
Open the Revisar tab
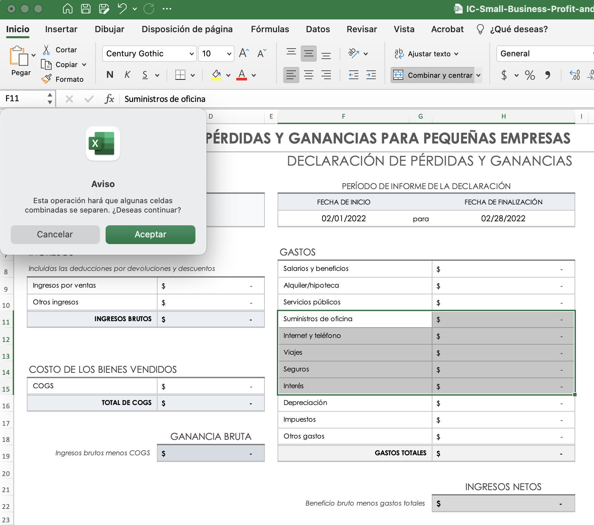click(x=362, y=29)
